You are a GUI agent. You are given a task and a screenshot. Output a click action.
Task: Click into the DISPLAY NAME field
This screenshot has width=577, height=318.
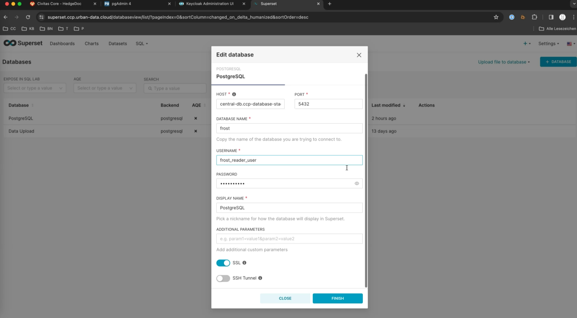(x=289, y=208)
